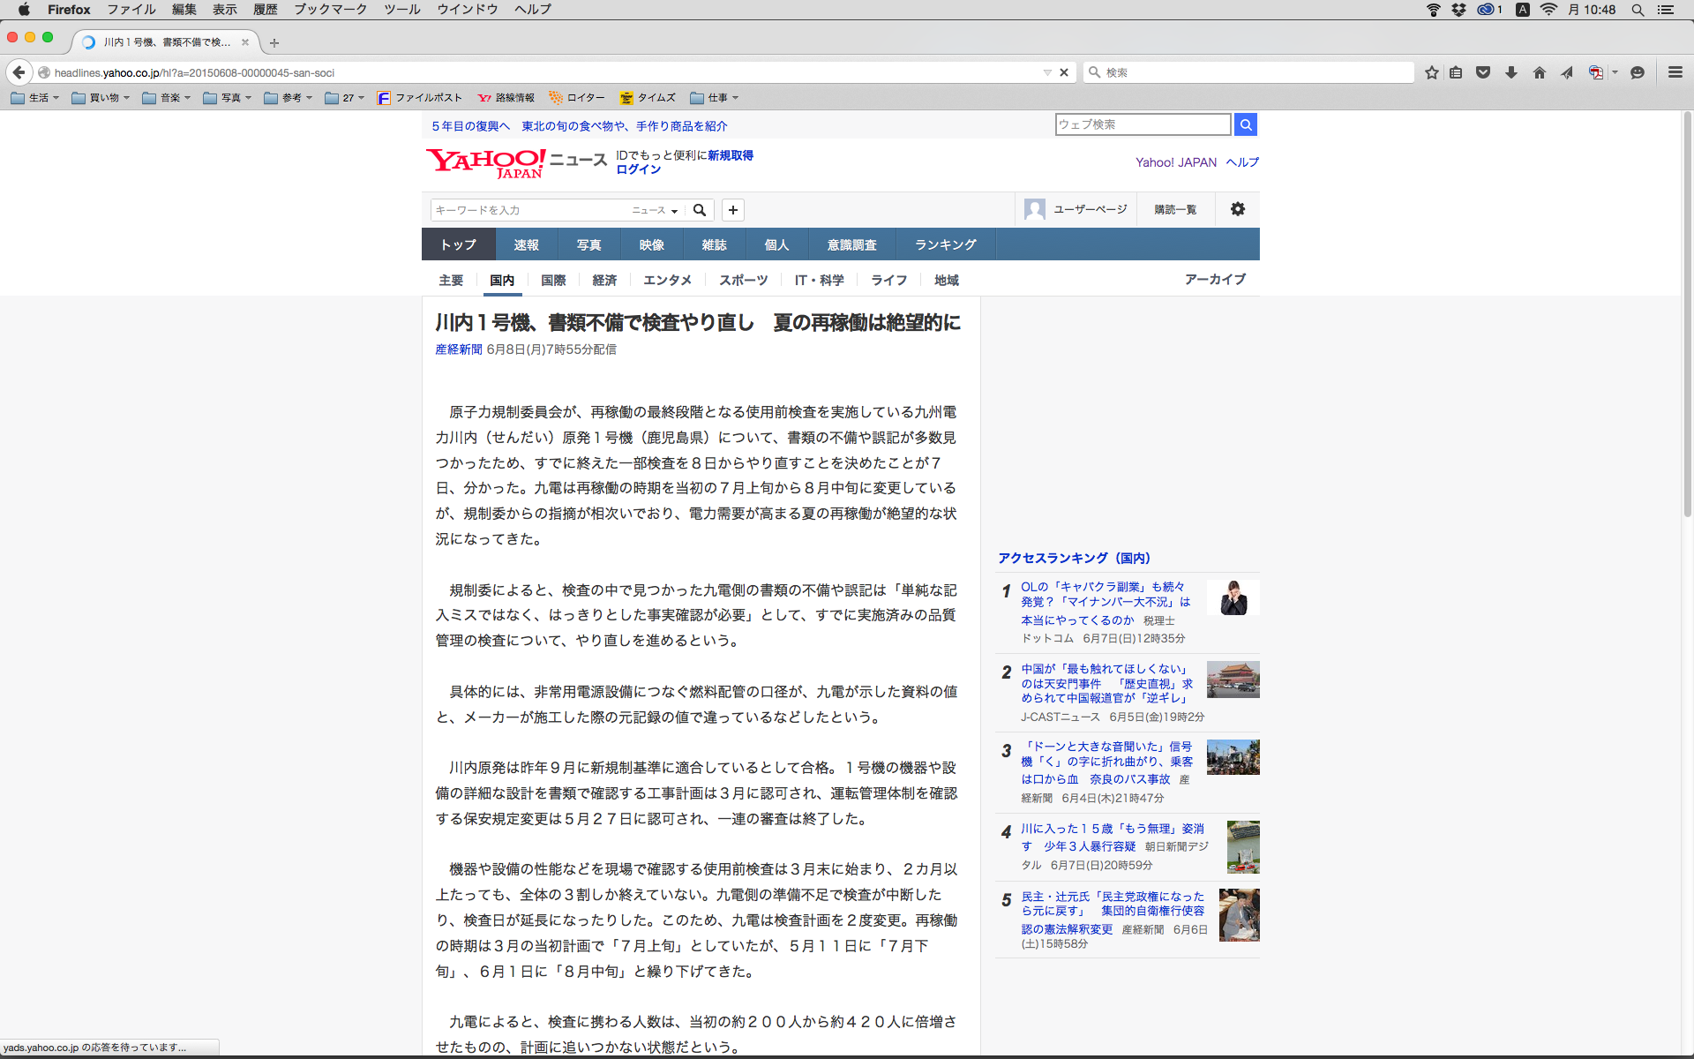Open the Firefox hamburger menu
This screenshot has height=1059, width=1694.
1675,72
